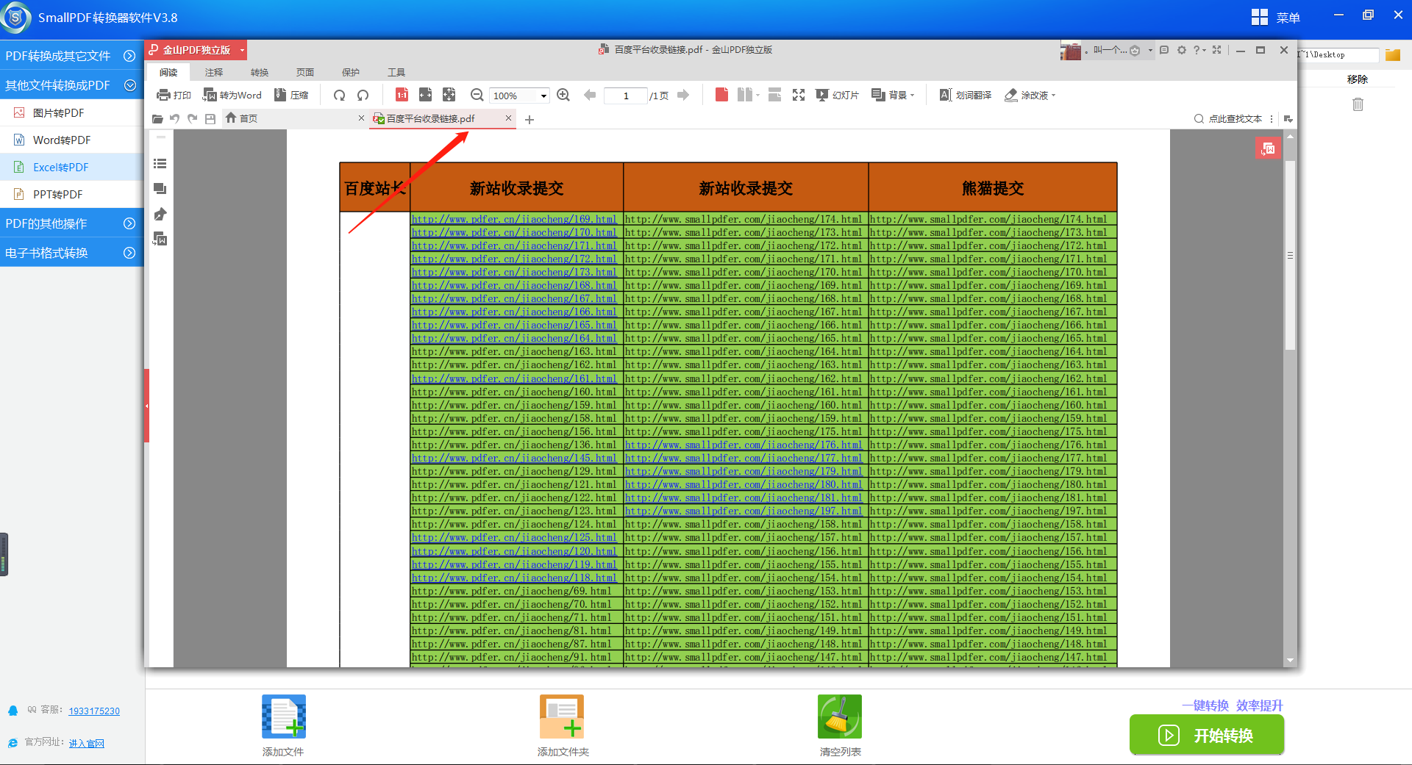
Task: Open the outline list panel in left sidebar
Action: pos(160,164)
